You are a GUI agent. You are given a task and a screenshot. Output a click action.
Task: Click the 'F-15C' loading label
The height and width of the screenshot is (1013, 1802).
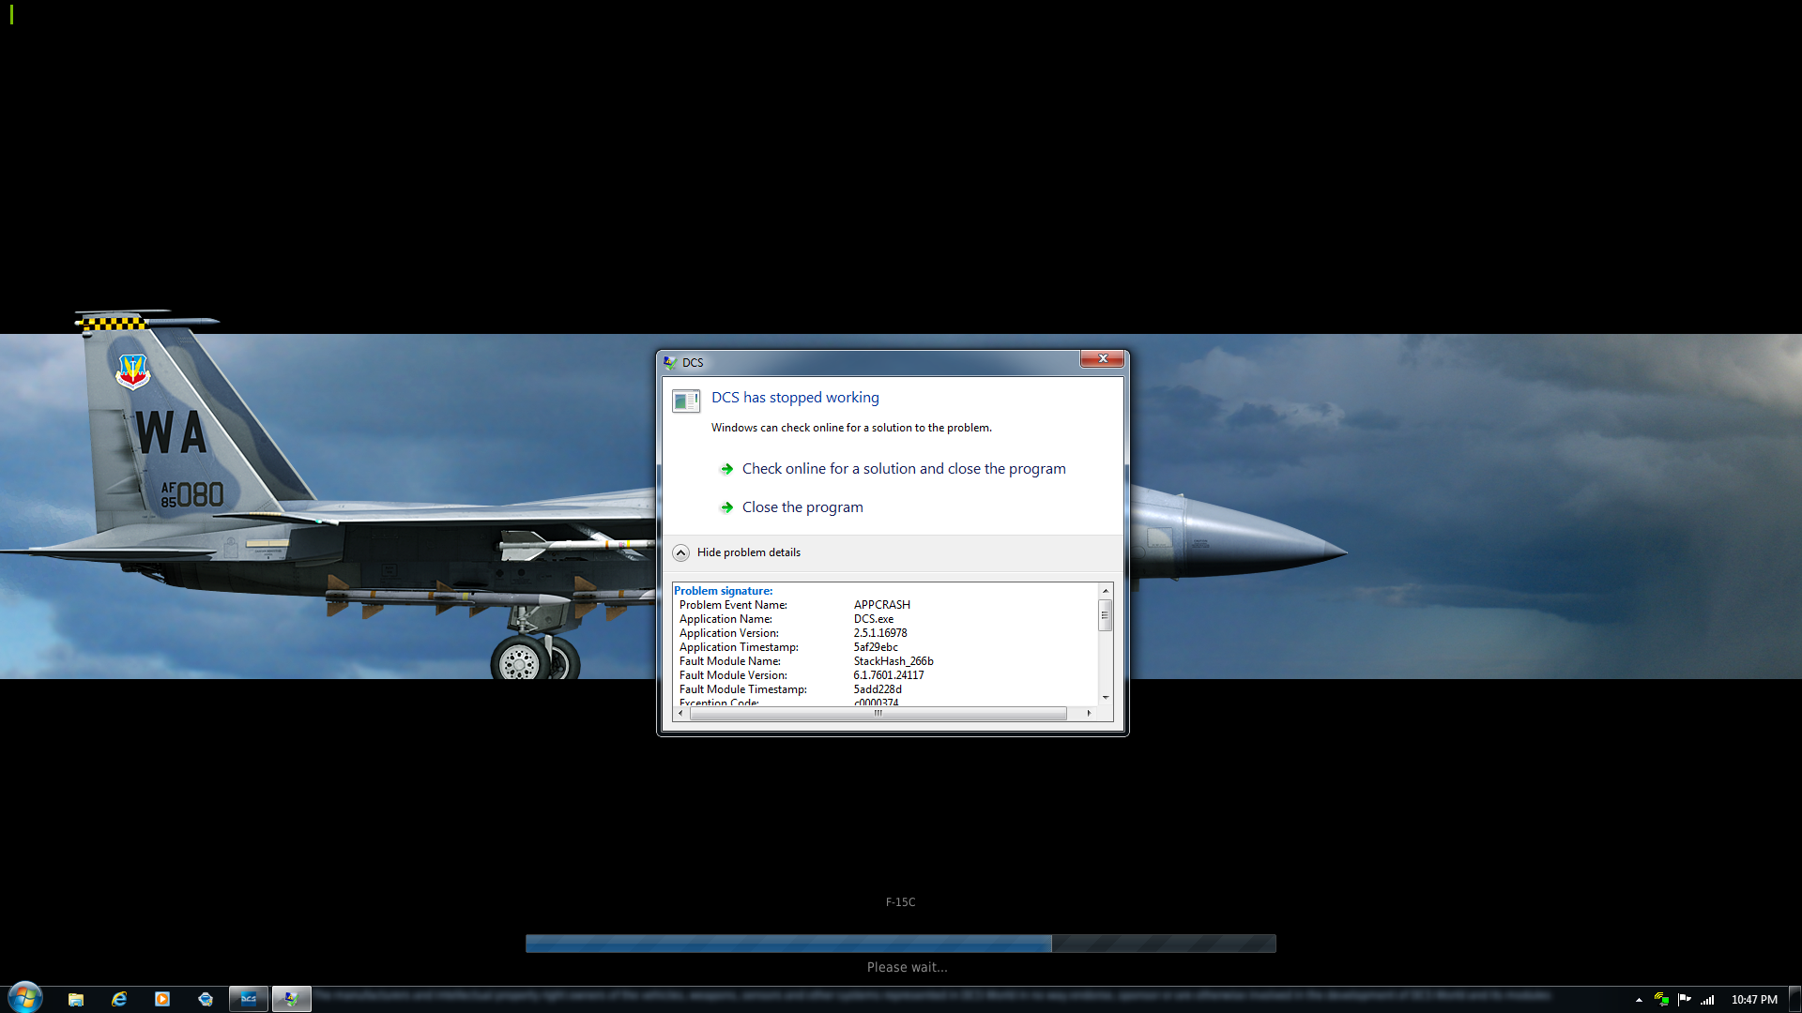coord(901,902)
